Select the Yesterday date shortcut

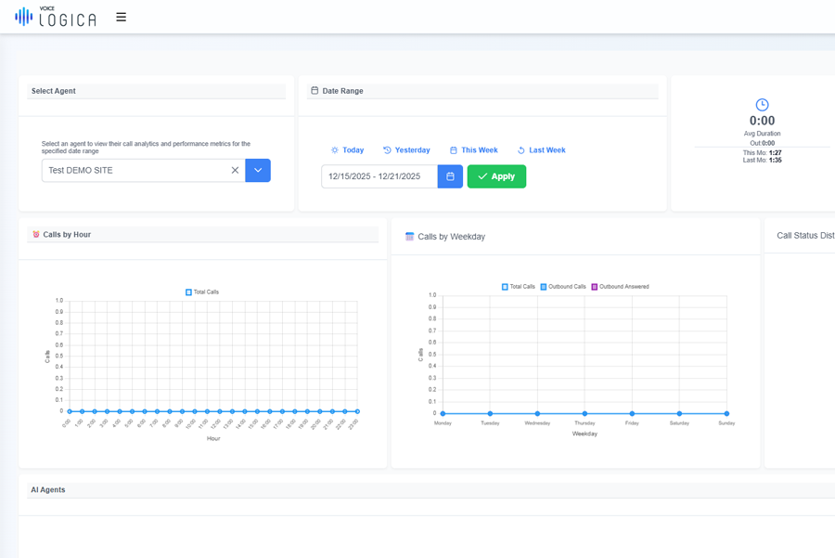pos(406,150)
